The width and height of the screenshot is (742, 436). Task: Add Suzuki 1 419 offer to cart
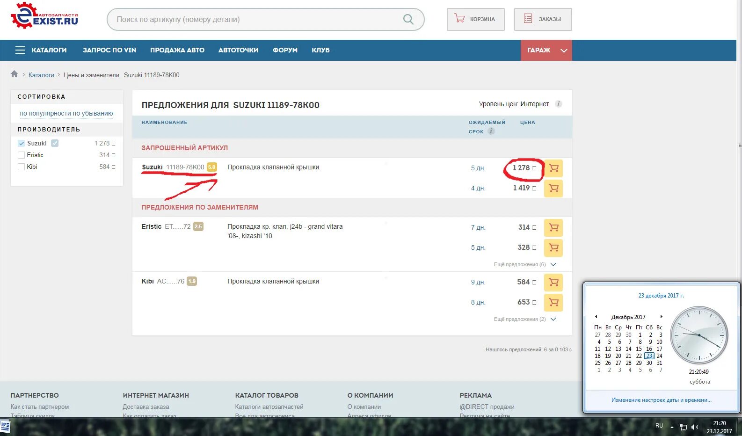tap(553, 188)
